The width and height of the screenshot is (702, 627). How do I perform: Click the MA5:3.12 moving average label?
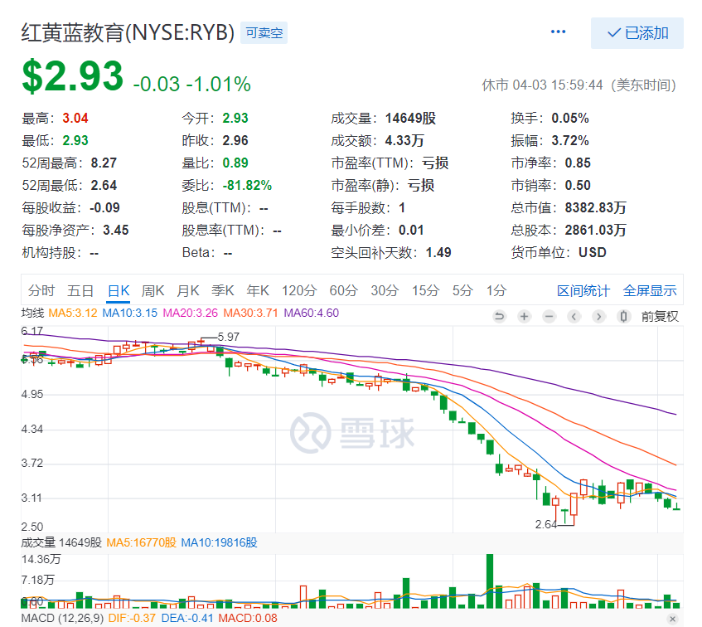[73, 313]
